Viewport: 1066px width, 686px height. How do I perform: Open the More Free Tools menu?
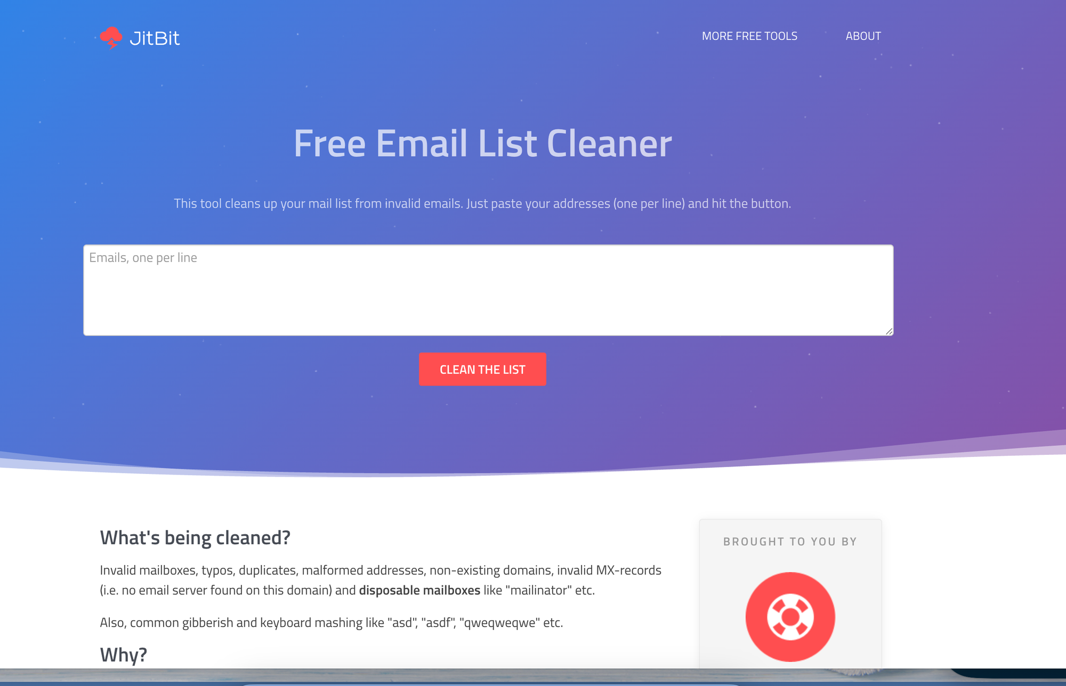750,36
